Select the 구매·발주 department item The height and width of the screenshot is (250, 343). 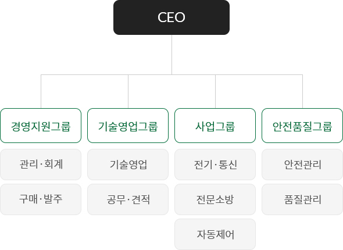[41, 199]
